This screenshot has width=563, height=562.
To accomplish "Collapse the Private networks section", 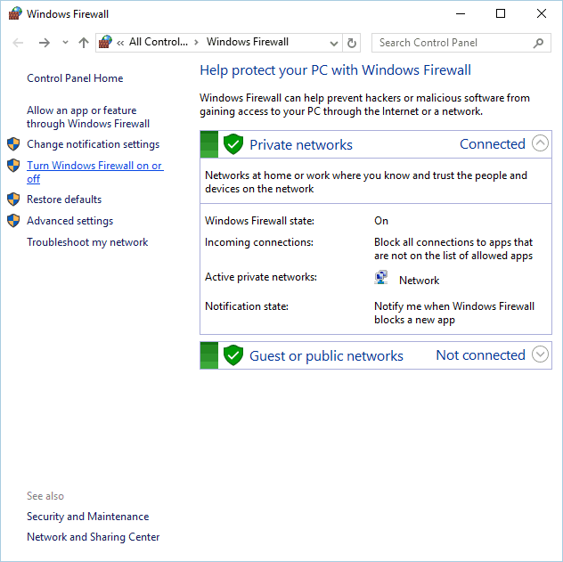I will click(541, 143).
